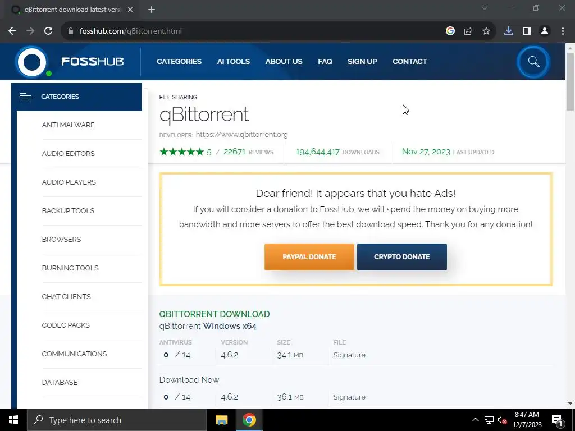Image resolution: width=575 pixels, height=431 pixels.
Task: Open the notifications center icon
Action: pos(557,420)
